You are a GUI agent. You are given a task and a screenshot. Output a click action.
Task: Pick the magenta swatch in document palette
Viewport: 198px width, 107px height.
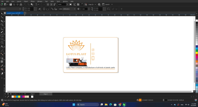[23, 97]
